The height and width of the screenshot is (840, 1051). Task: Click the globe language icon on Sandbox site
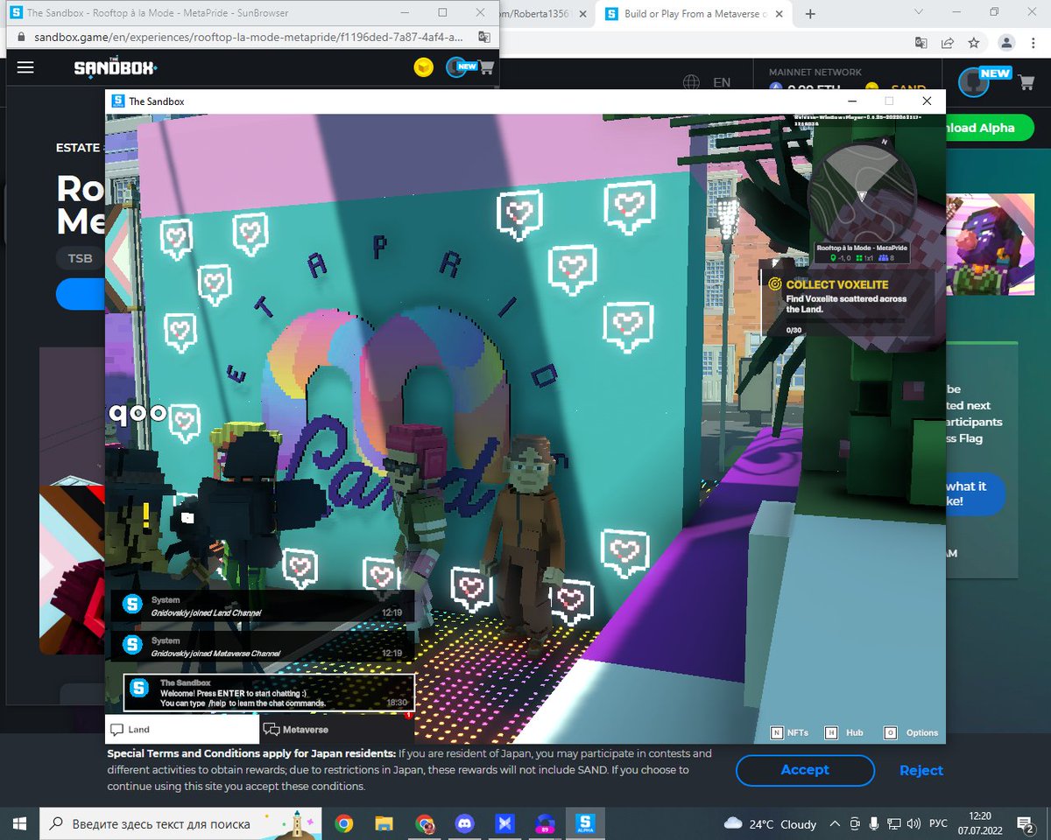point(692,82)
